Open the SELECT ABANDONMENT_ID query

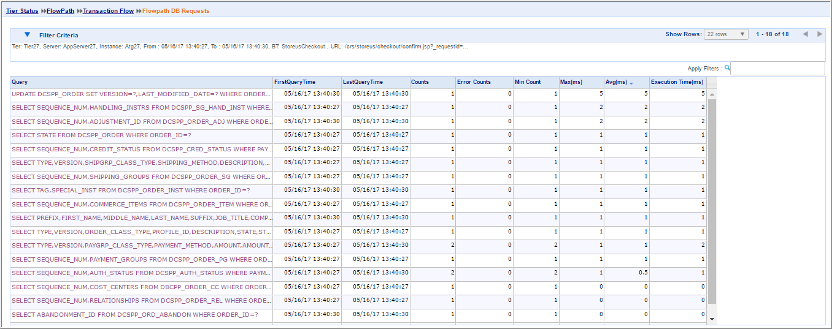tap(134, 315)
